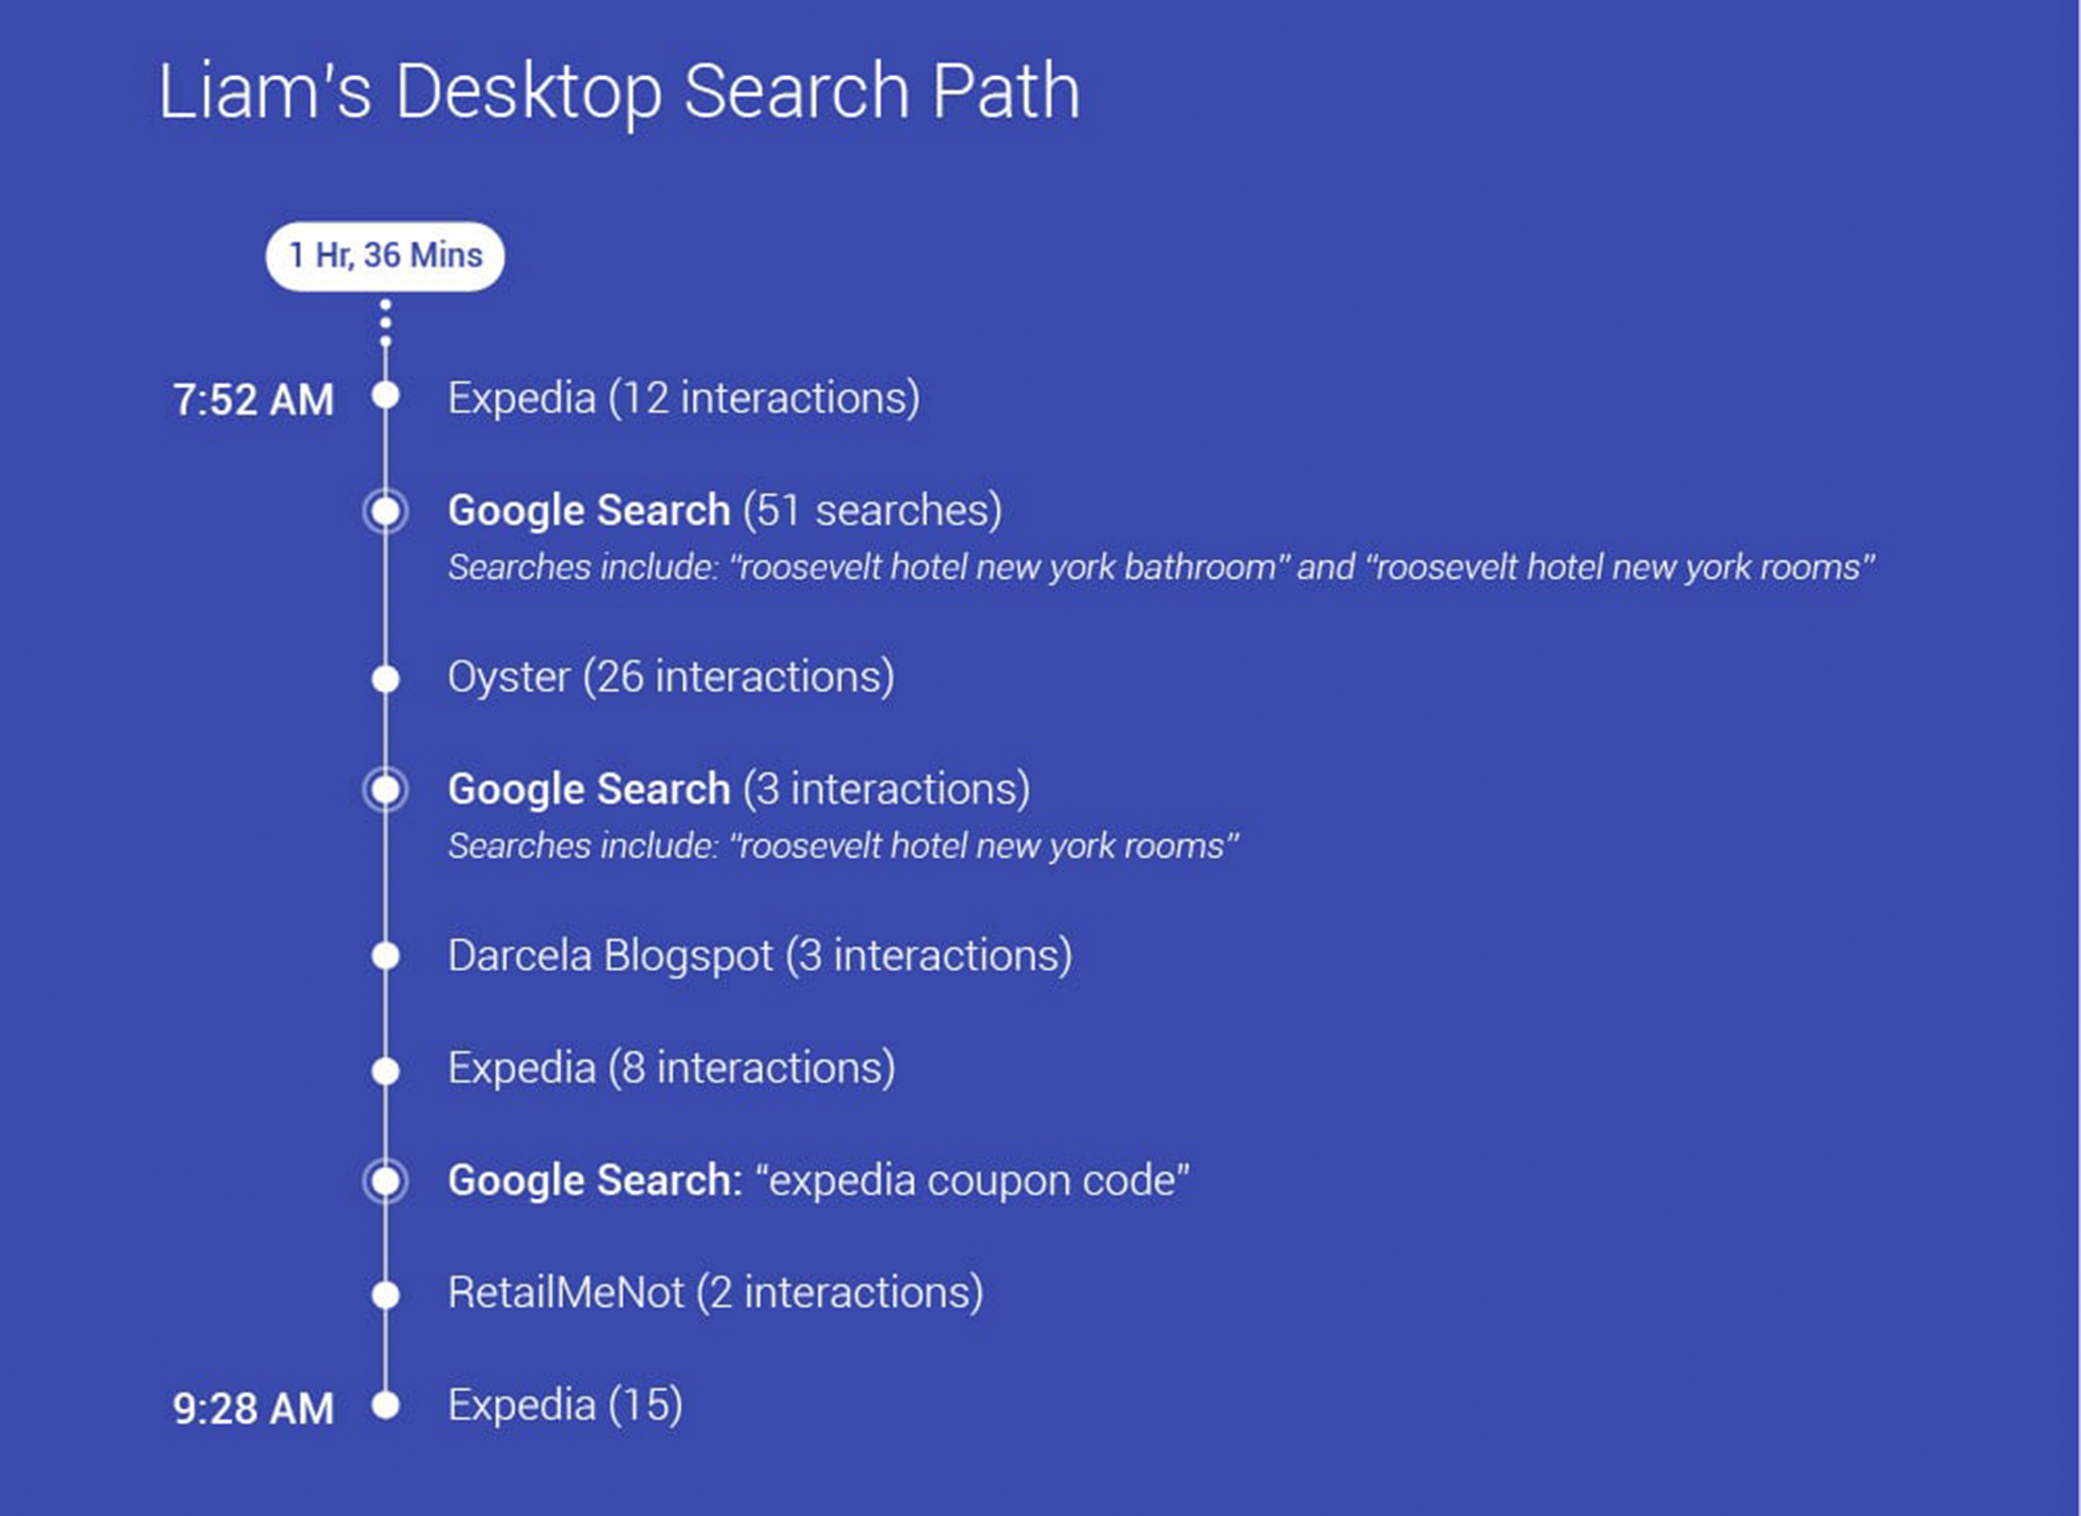
Task: Select the timeline dot next to 'Expedia (12 interactions)'
Action: point(385,396)
